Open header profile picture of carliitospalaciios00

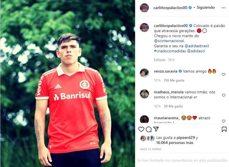click(x=144, y=8)
